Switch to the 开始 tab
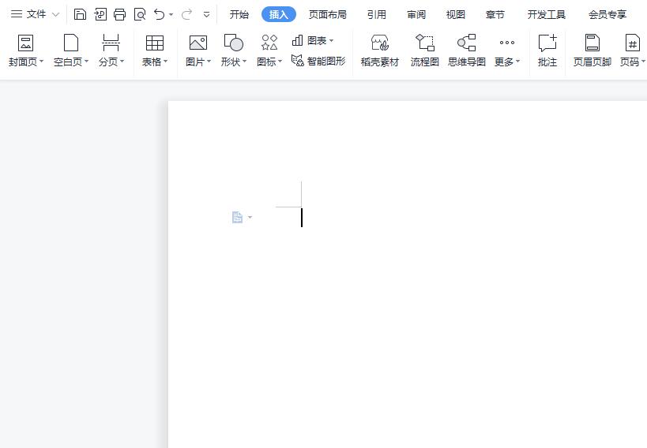The width and height of the screenshot is (647, 448). [239, 14]
